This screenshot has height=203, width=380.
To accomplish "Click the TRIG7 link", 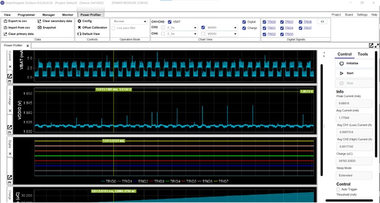I will coord(307,28).
